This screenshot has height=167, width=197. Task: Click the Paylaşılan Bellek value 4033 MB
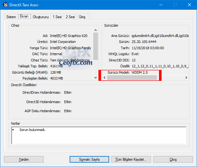pos(56,78)
